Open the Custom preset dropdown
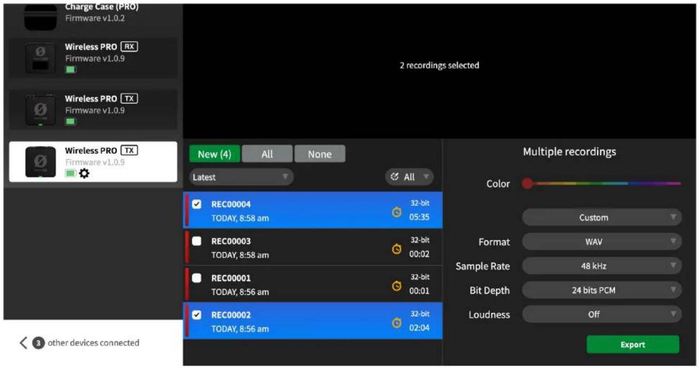Viewport: 699px width, 368px height. tap(601, 217)
